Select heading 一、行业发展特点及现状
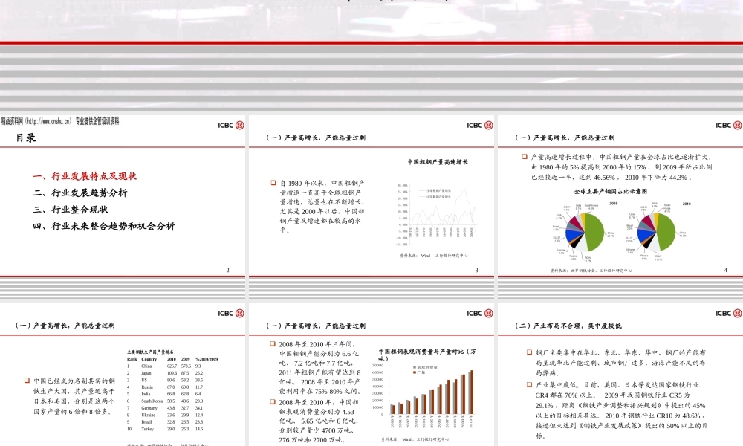This screenshot has height=446, width=743. click(x=85, y=176)
